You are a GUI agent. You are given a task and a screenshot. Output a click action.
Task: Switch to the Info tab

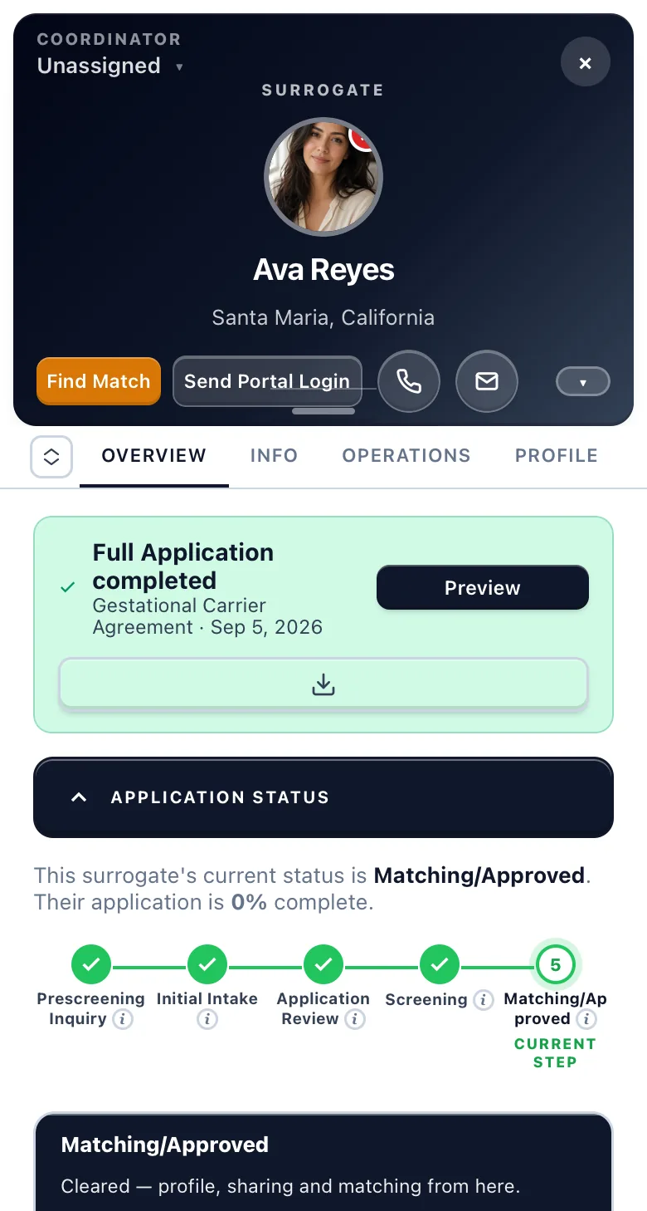(x=274, y=455)
